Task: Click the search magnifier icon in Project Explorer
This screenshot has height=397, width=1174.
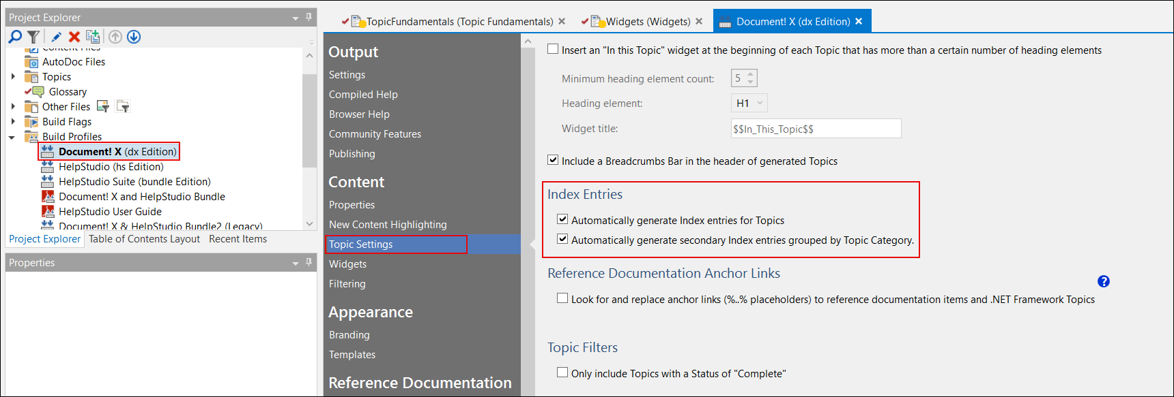Action: pyautogui.click(x=15, y=37)
